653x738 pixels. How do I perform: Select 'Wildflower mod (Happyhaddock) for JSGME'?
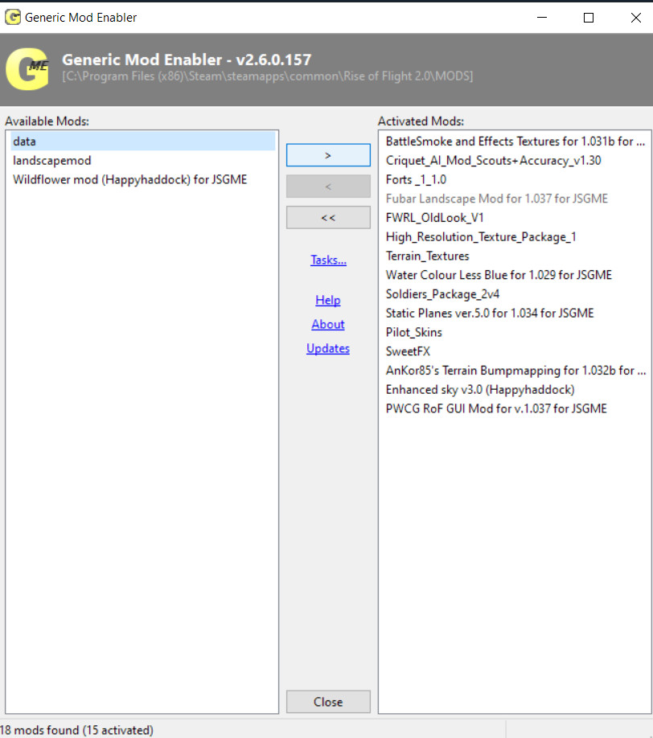click(142, 179)
